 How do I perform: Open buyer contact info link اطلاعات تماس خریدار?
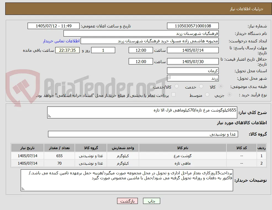click(x=61, y=41)
